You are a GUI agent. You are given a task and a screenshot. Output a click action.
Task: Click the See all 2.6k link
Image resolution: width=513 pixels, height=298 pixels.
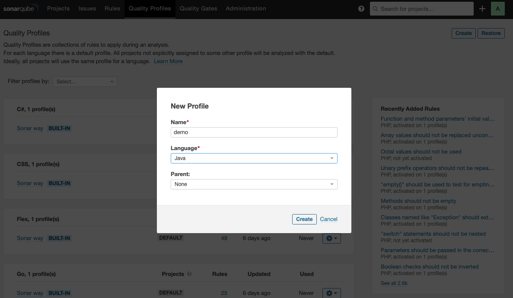point(394,283)
